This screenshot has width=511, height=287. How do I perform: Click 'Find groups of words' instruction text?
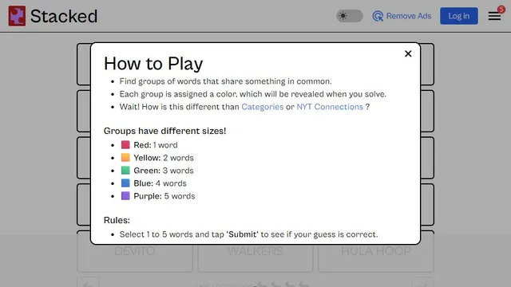(x=225, y=81)
